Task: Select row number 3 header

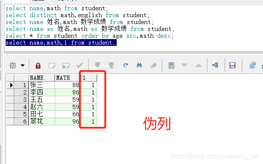Action: point(21,100)
